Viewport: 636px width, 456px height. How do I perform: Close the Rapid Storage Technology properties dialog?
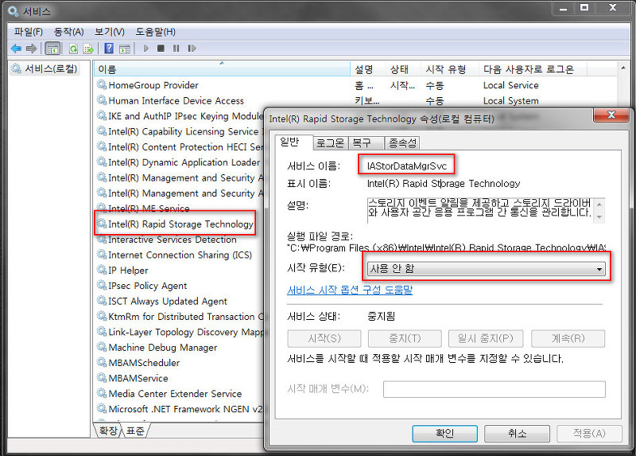pos(611,115)
